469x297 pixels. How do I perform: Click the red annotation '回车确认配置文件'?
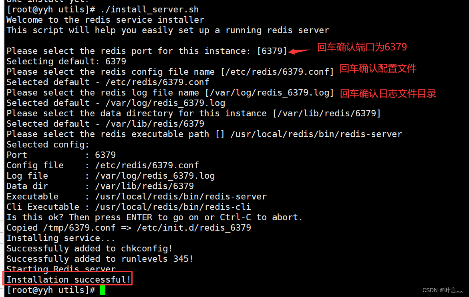pyautogui.click(x=378, y=68)
